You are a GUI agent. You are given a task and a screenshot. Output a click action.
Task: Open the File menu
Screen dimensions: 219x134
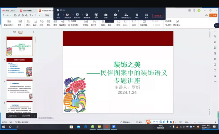(7, 15)
